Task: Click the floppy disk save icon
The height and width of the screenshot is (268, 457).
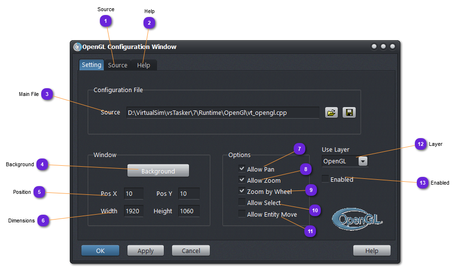Action: coord(349,112)
